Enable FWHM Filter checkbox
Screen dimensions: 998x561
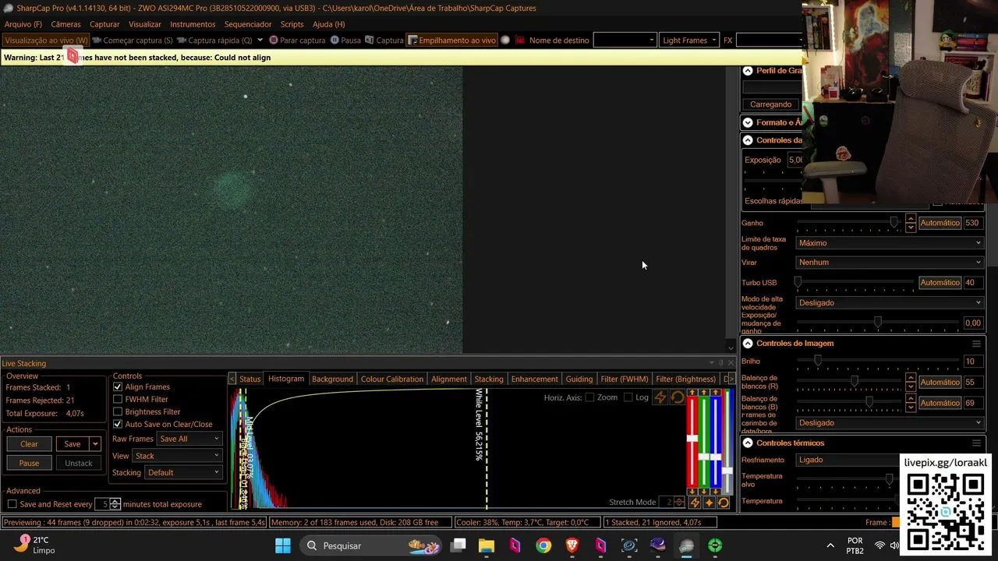pyautogui.click(x=118, y=400)
